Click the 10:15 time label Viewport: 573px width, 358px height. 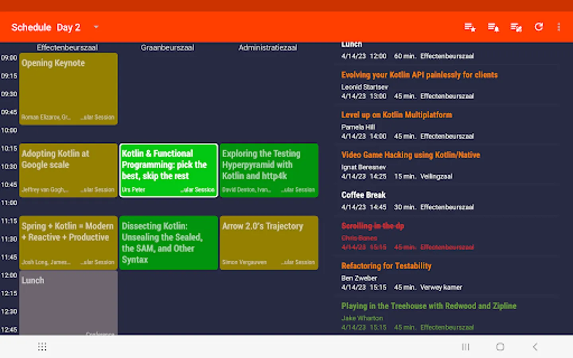[9, 148]
